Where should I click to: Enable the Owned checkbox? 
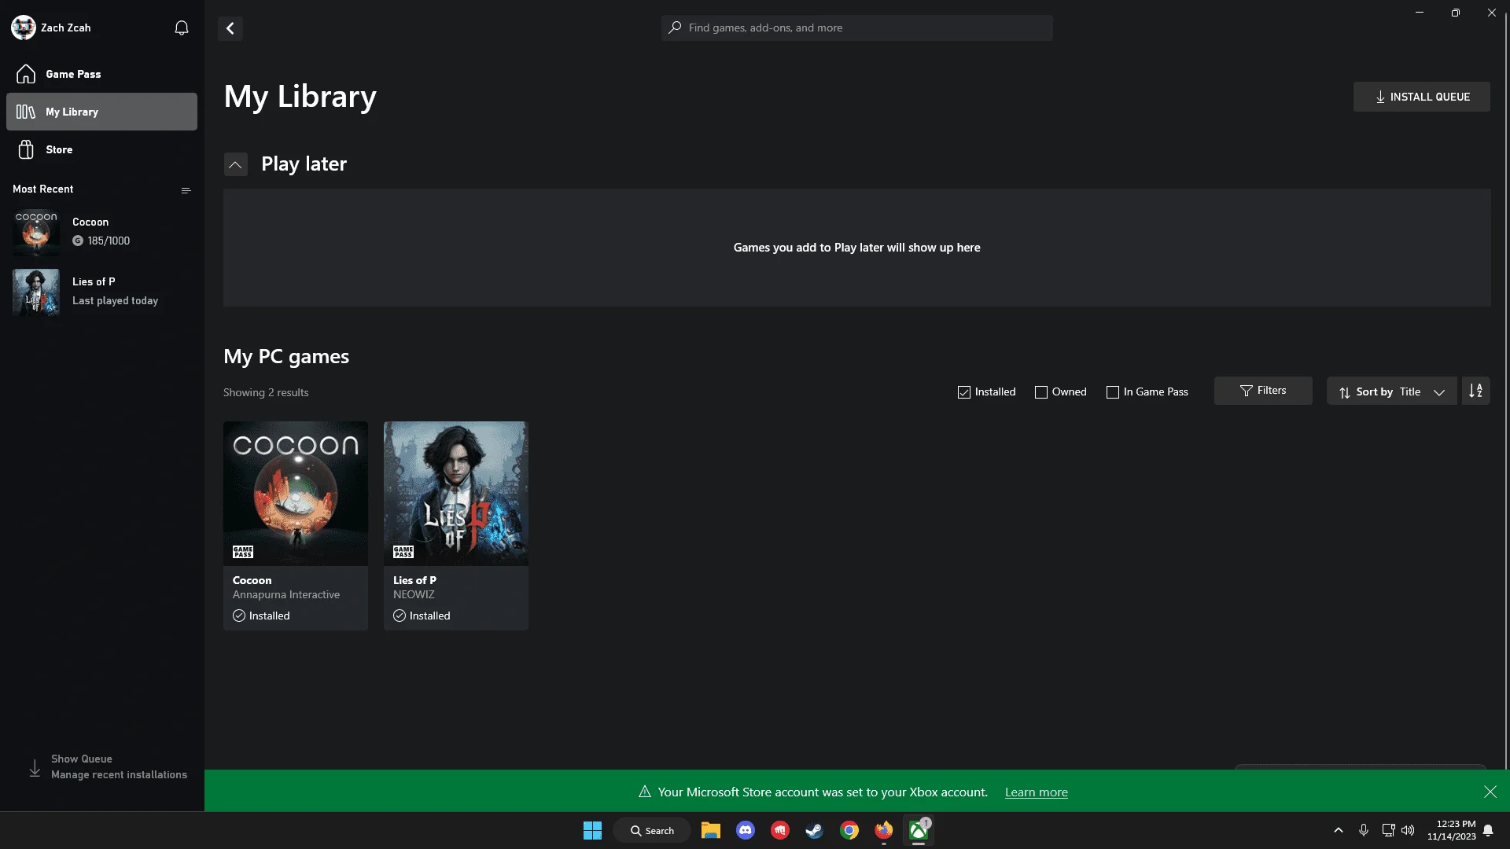[1041, 392]
